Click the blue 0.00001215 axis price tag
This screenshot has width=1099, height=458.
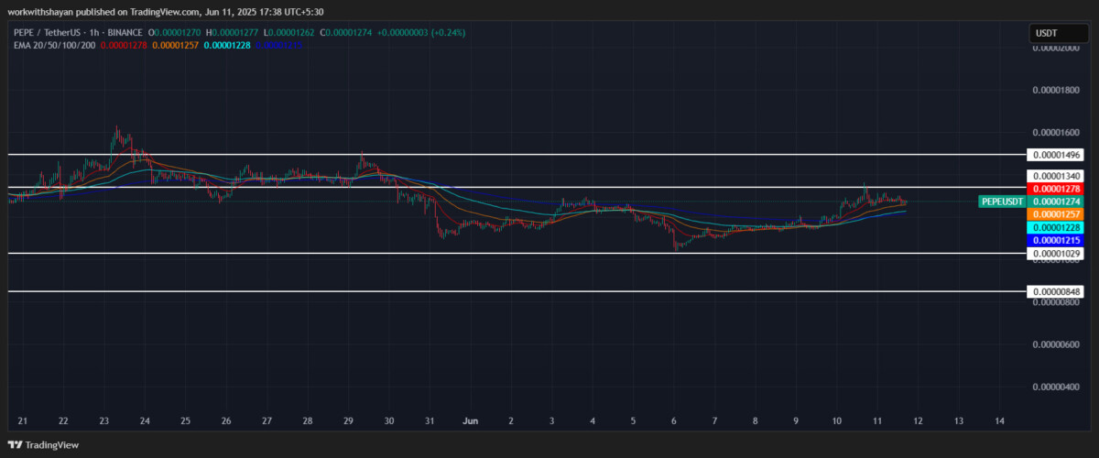point(1056,240)
